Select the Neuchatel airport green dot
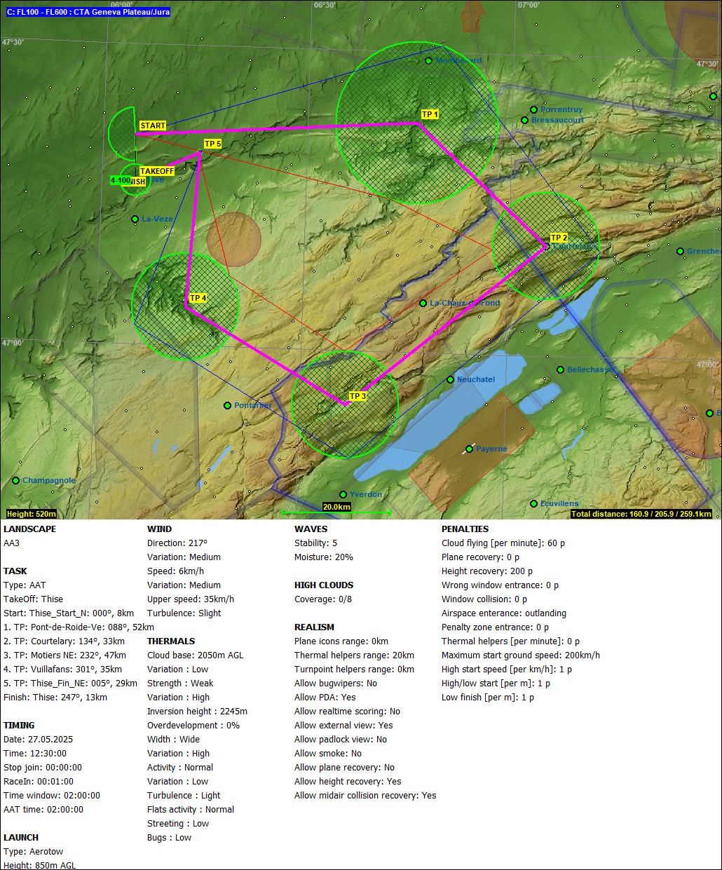722x870 pixels. point(451,380)
